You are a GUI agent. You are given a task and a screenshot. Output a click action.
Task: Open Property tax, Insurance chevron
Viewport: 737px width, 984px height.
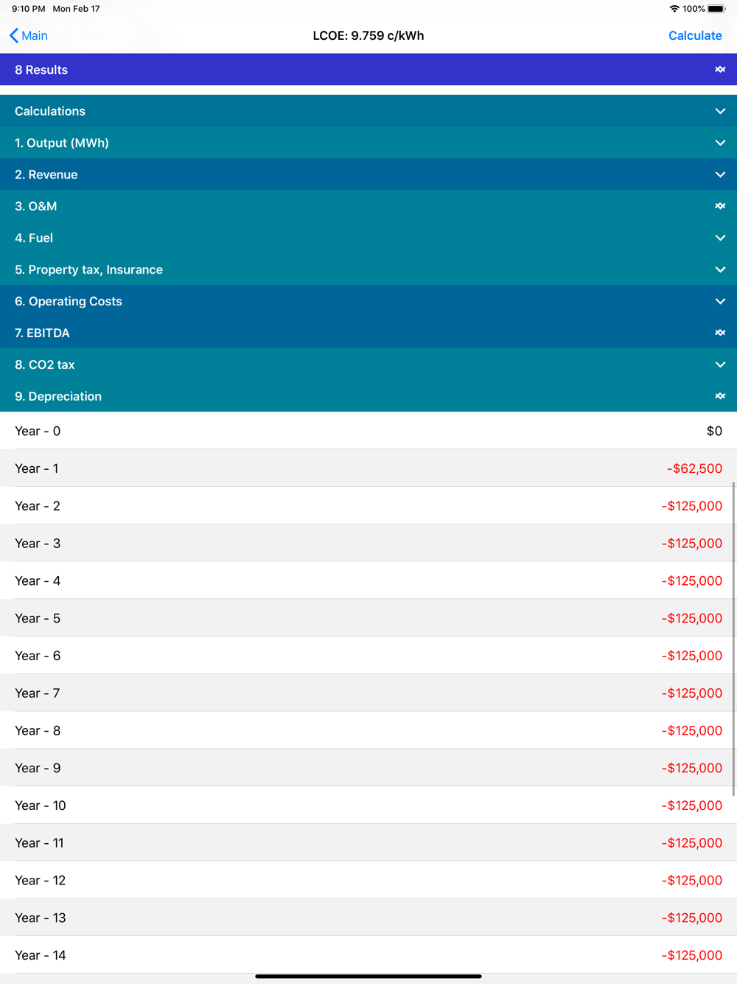[x=720, y=270]
